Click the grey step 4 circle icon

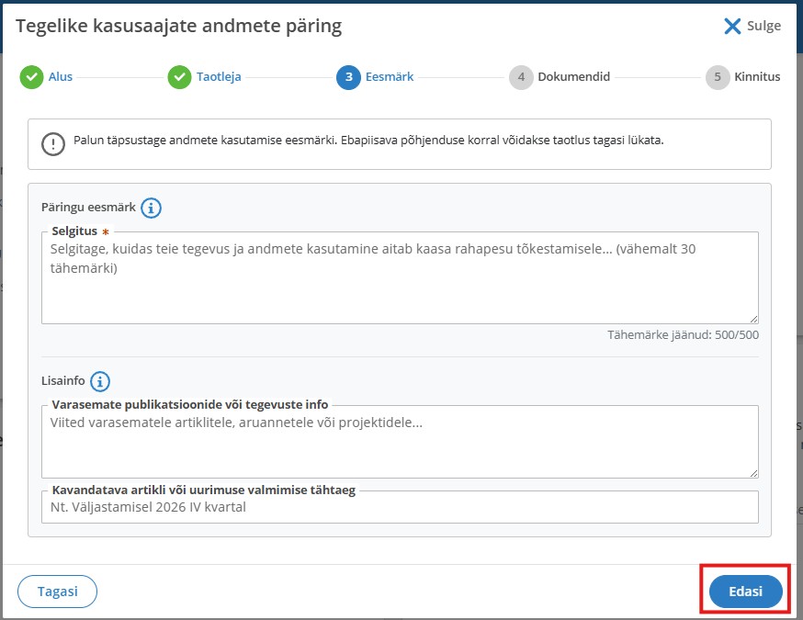pos(521,77)
